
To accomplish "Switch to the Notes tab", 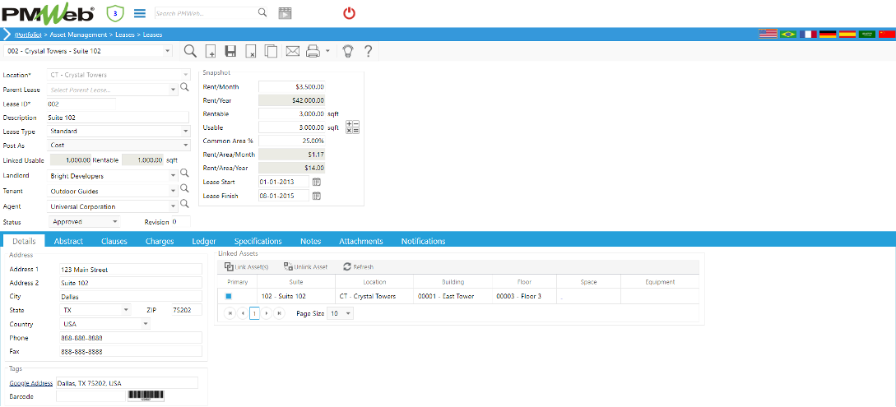I will (311, 241).
